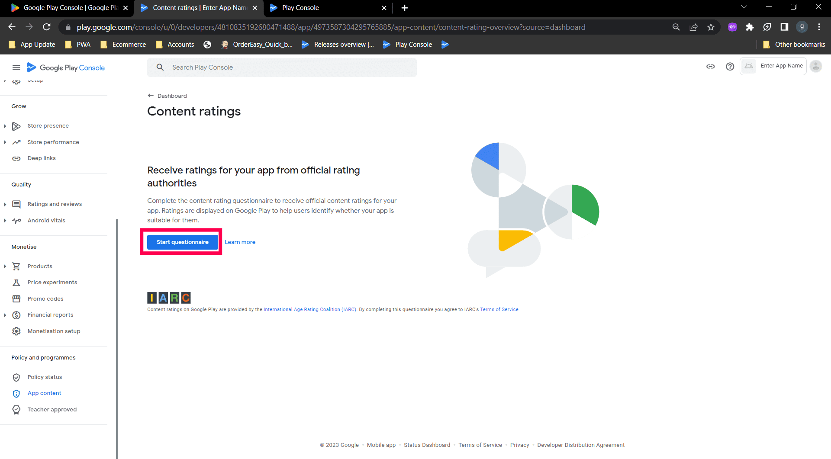Click the Policy status shield icon
This screenshot has height=459, width=831.
pyautogui.click(x=16, y=377)
